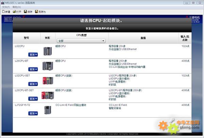
Task: Click 追加 button for L02CPU-SET
Action: point(33,84)
